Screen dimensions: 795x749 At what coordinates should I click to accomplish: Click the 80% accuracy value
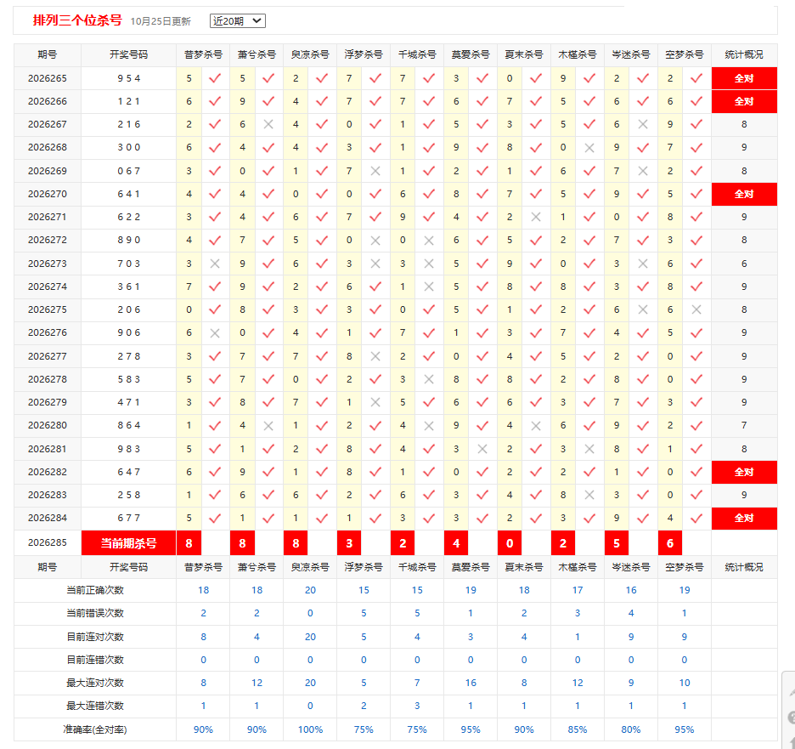tap(631, 729)
